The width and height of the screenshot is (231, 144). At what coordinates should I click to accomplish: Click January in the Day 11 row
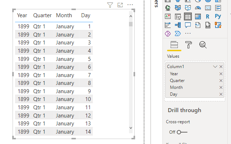(x=65, y=107)
